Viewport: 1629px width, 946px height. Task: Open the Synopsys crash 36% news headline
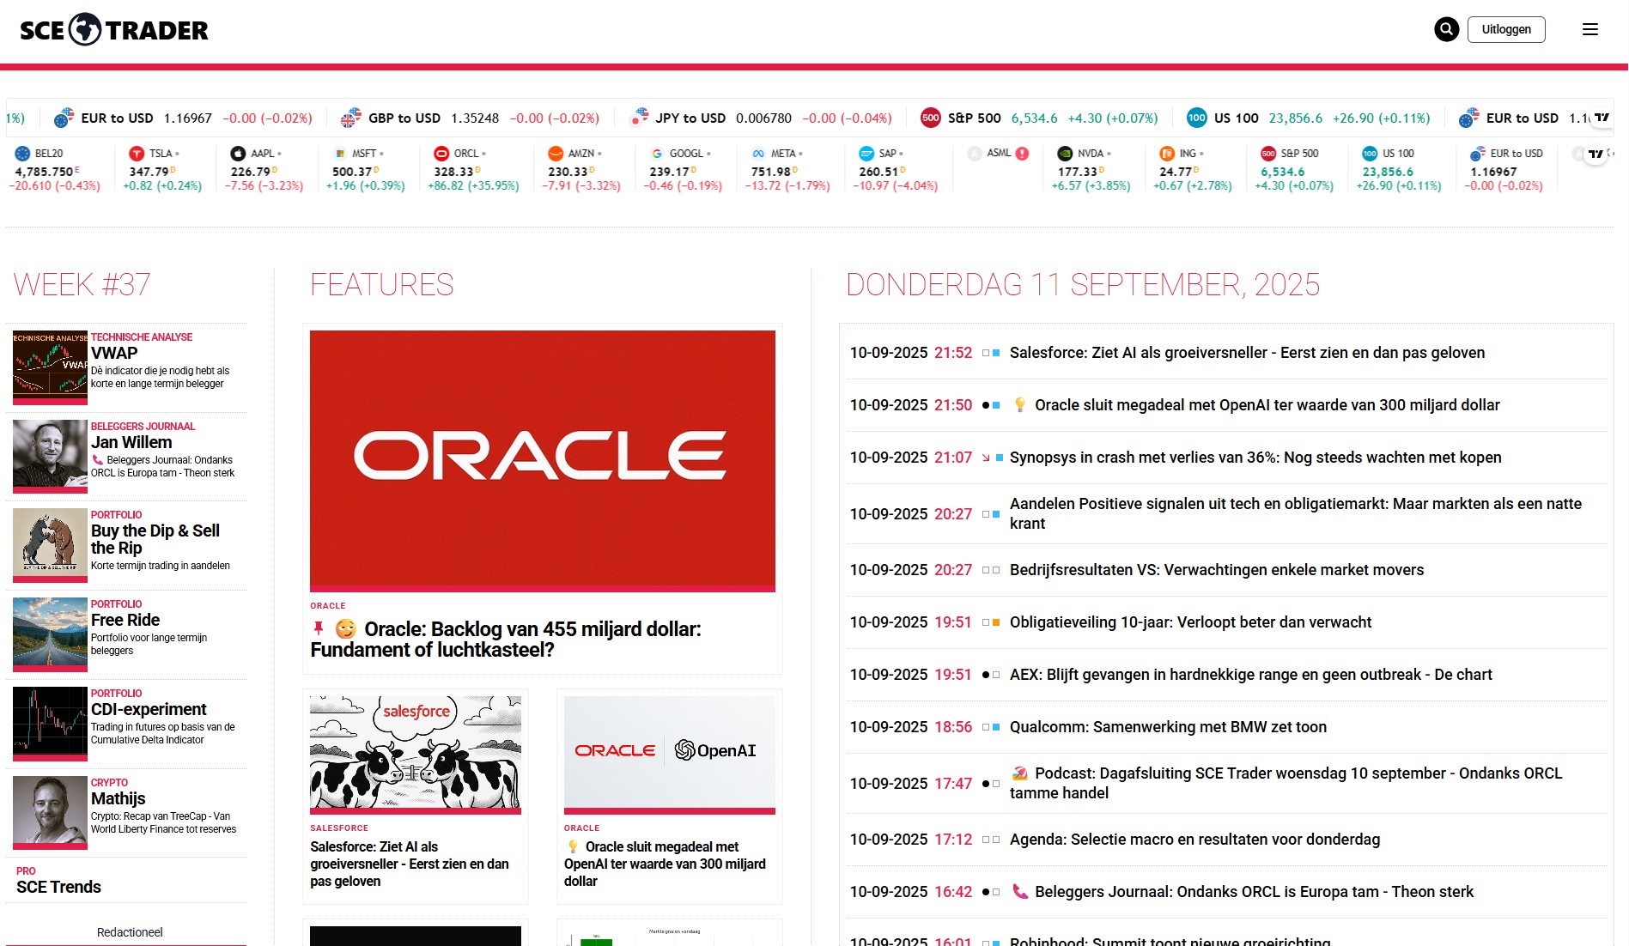click(x=1255, y=458)
